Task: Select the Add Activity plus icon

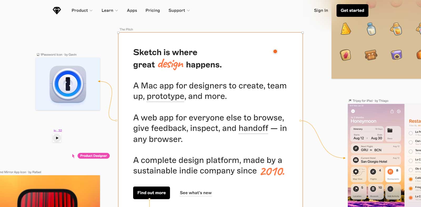Action: 390,189
